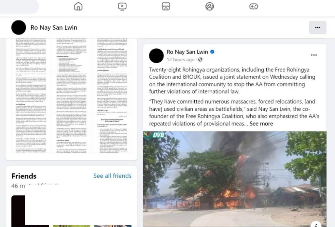Click See all friends link

113,176
